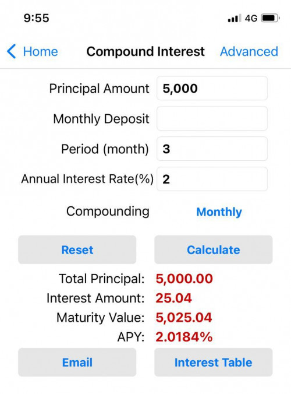Calculate the compound interest
The height and width of the screenshot is (394, 291).
coord(214,250)
